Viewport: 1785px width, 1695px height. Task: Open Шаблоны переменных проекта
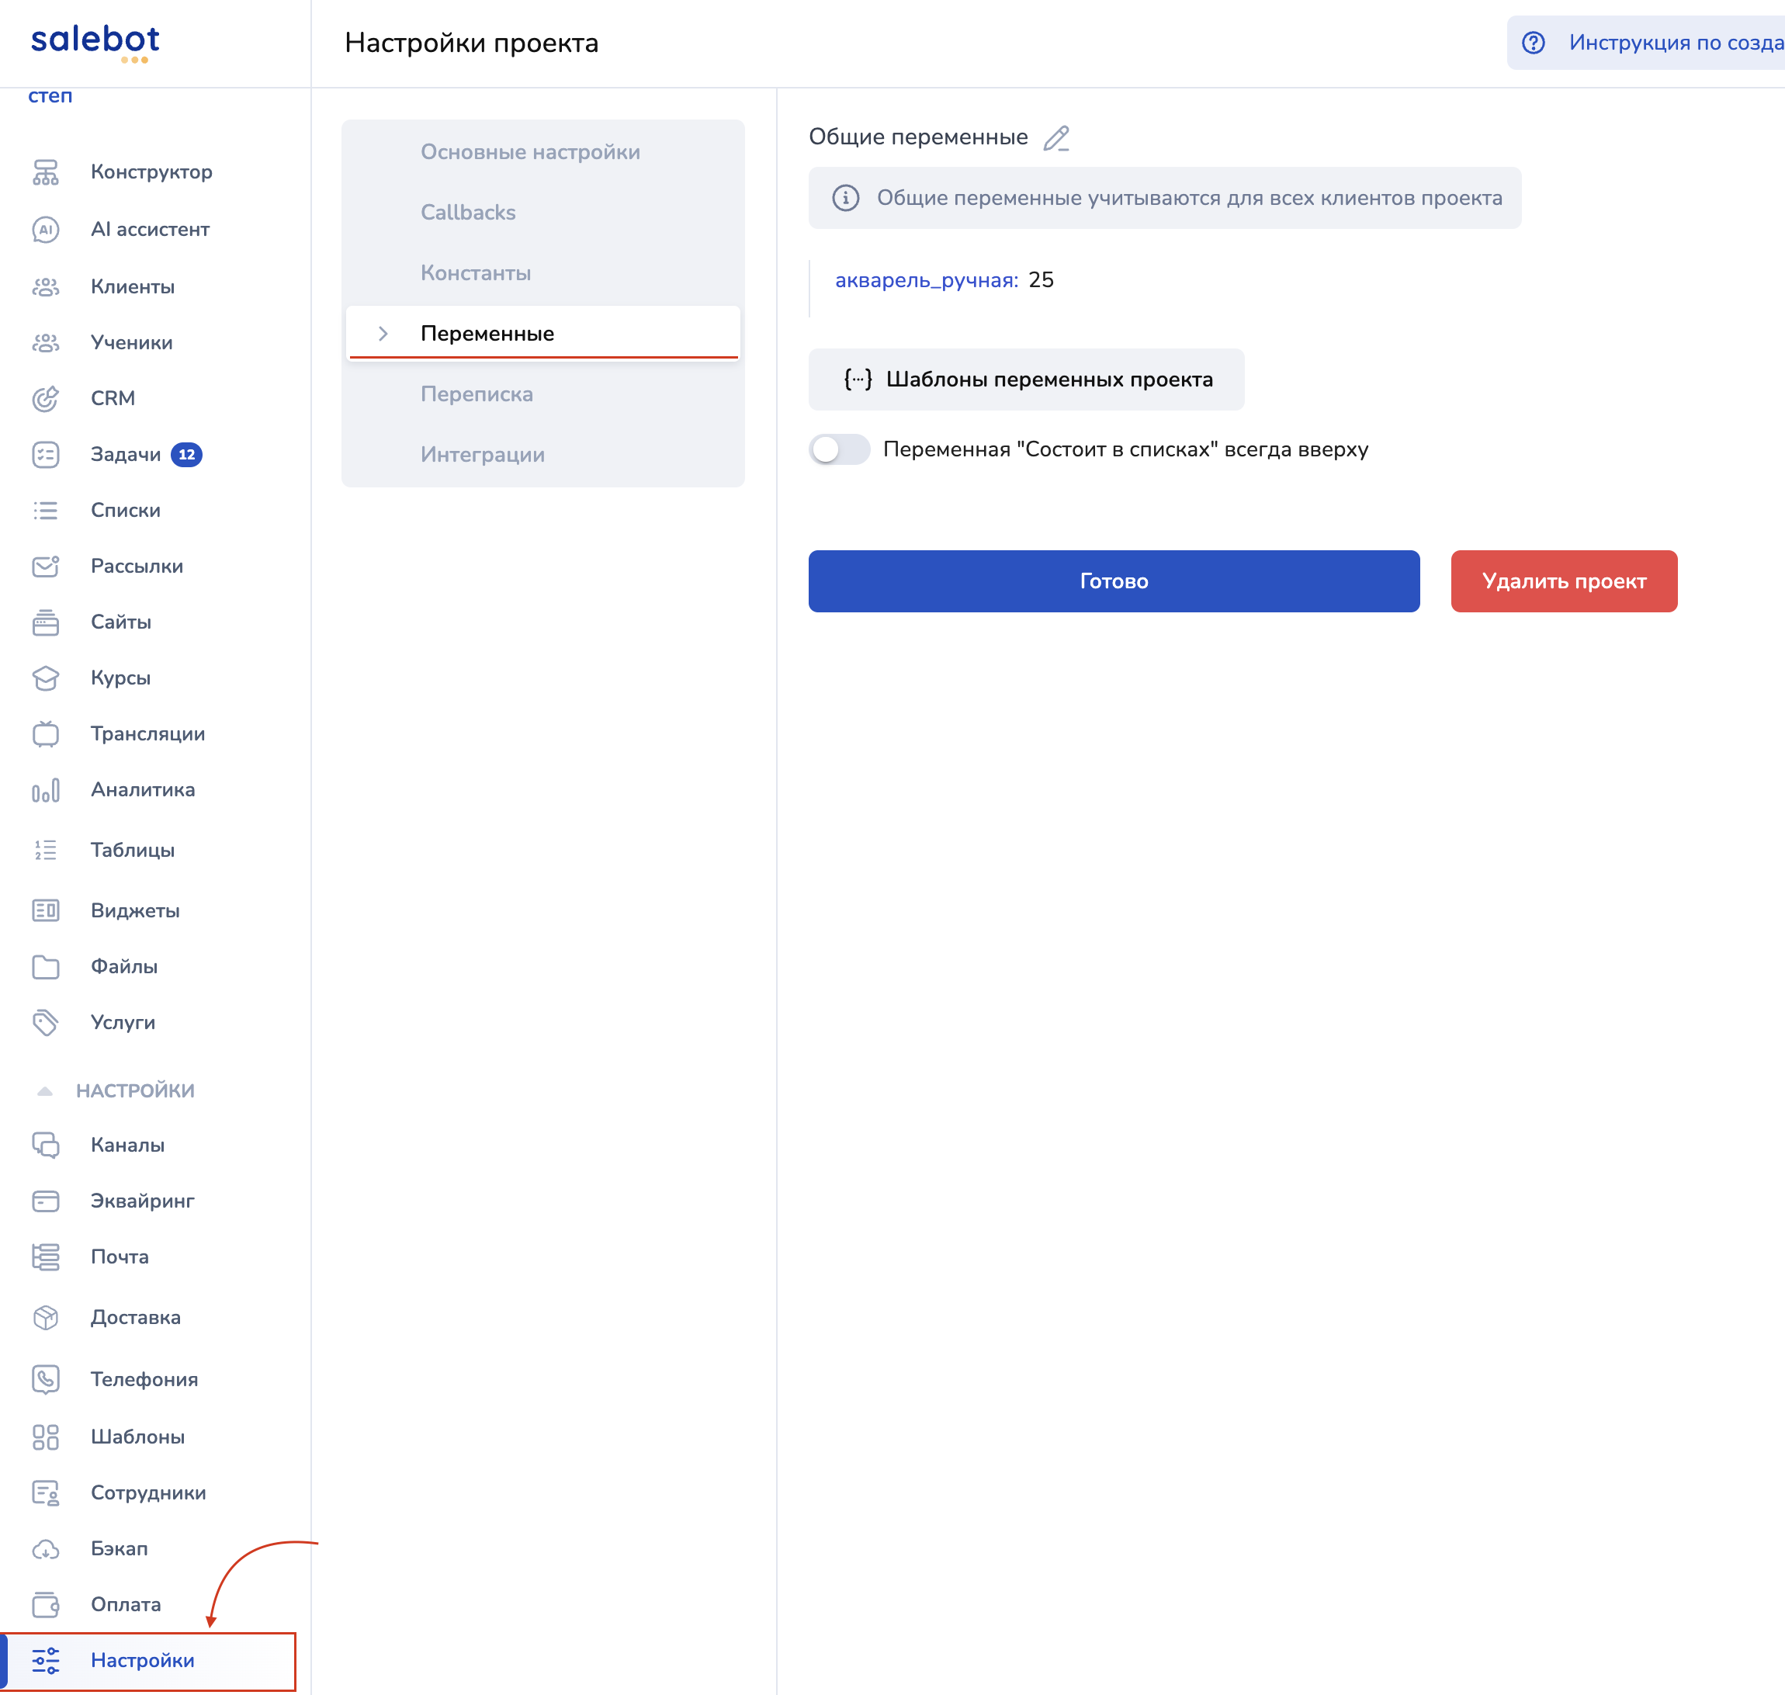1025,380
